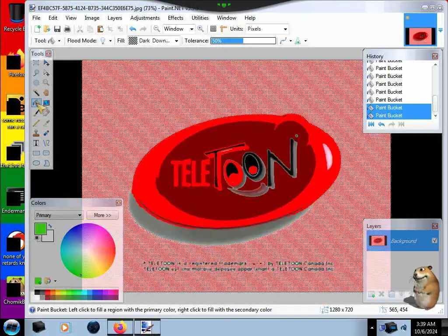
Task: Click the Paste clipboard toolbar icon
Action: click(100, 29)
